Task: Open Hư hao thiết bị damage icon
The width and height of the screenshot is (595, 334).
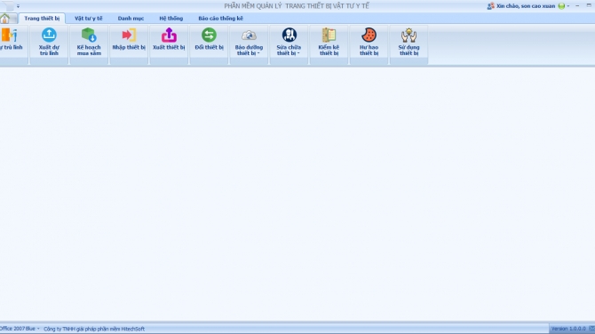Action: (x=369, y=35)
